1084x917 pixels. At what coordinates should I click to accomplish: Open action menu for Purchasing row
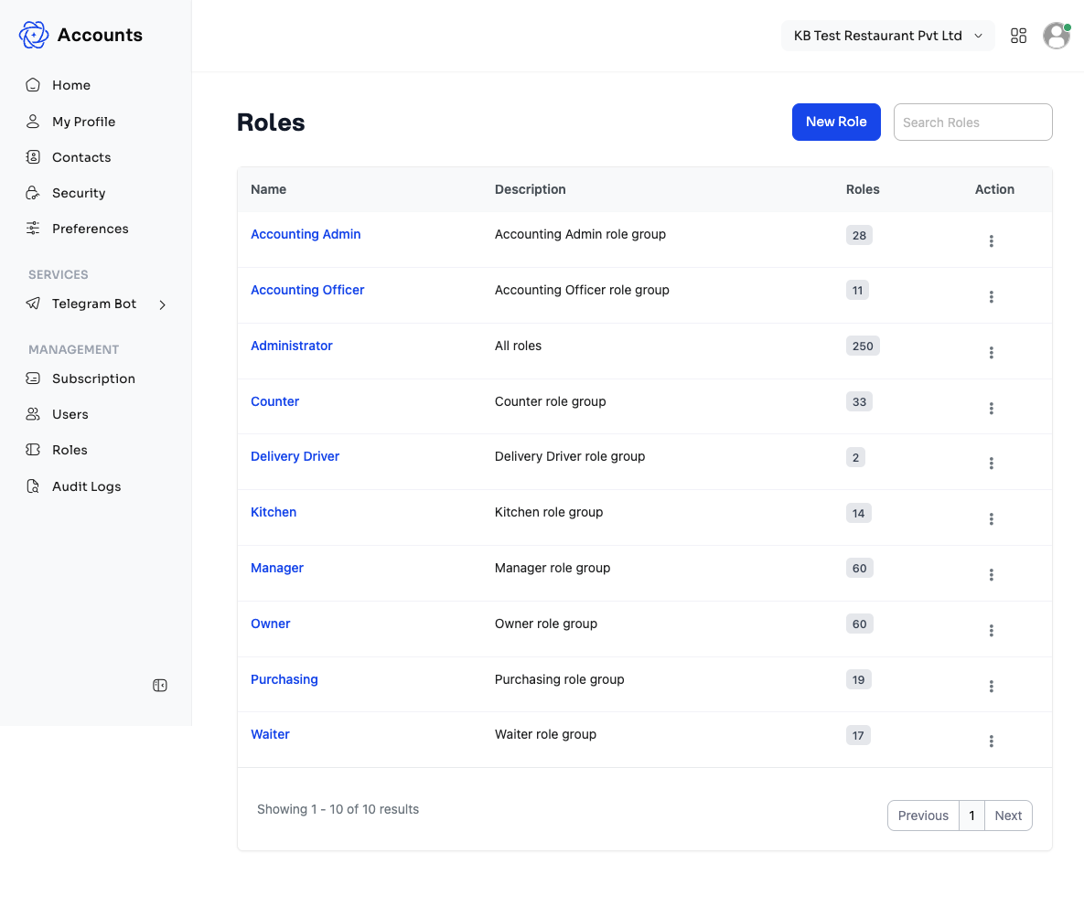click(991, 687)
